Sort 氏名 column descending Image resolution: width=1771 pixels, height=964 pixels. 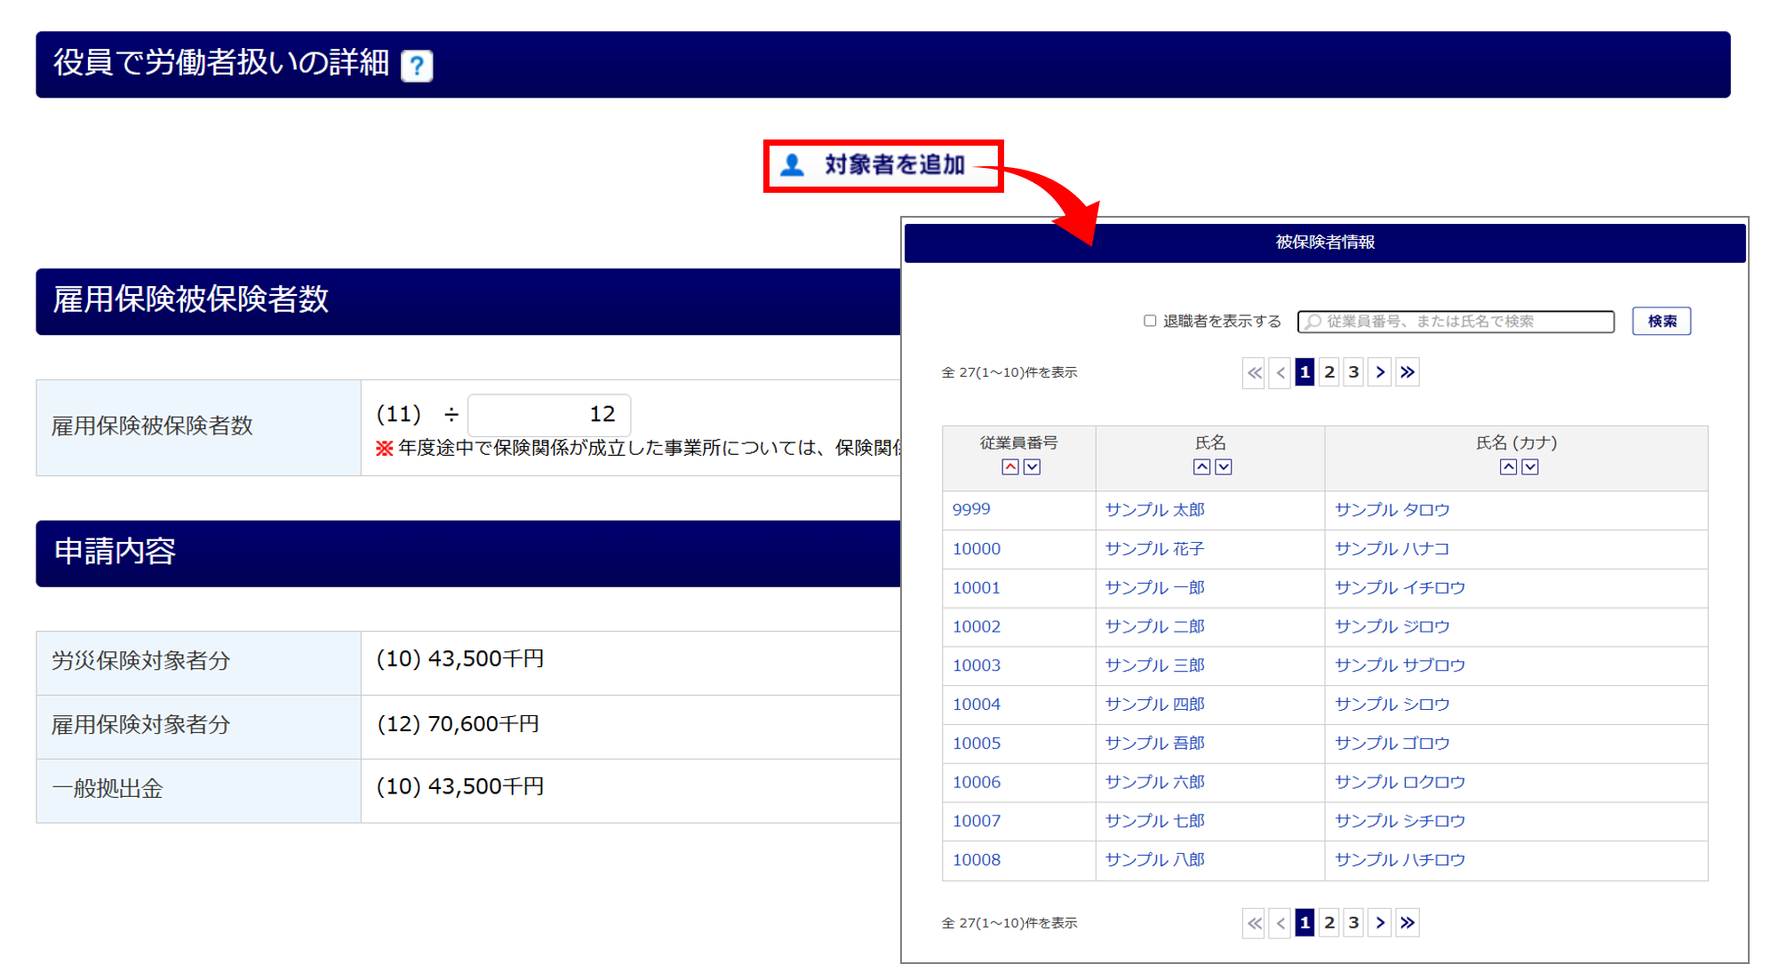(x=1224, y=466)
